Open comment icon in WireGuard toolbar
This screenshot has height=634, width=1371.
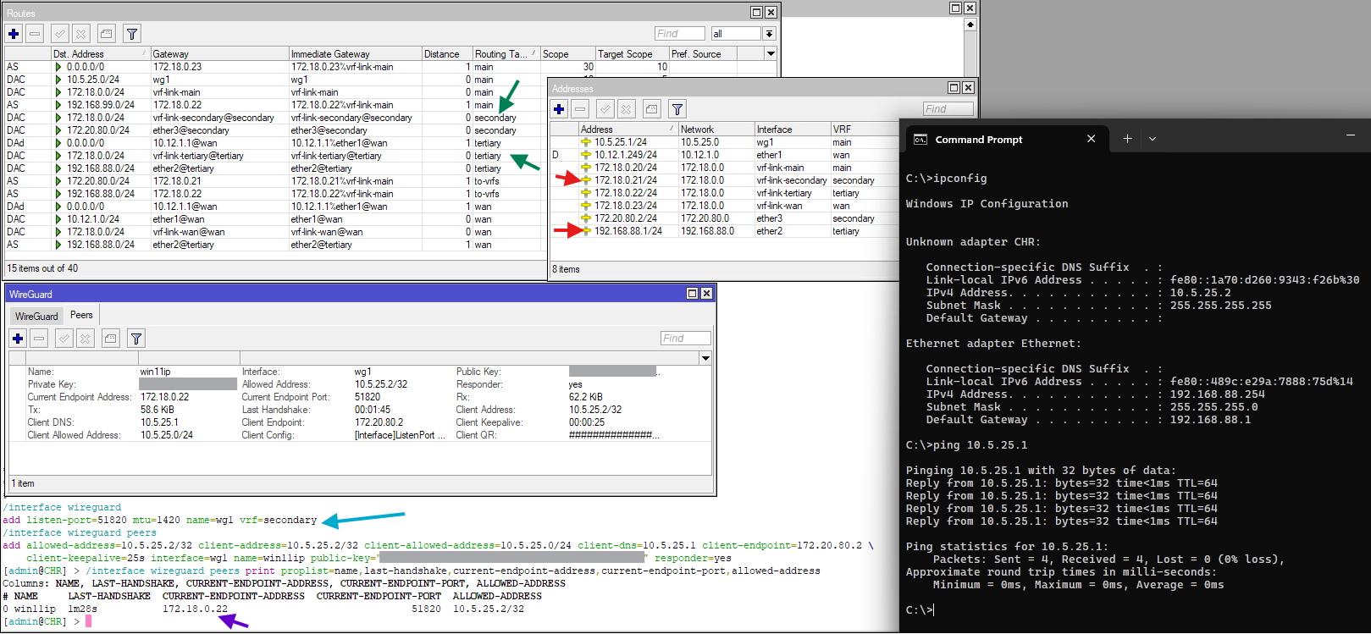click(110, 339)
